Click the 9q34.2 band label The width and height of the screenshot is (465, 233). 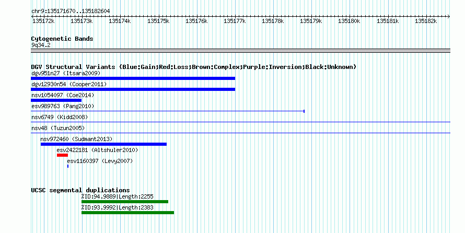pos(41,45)
